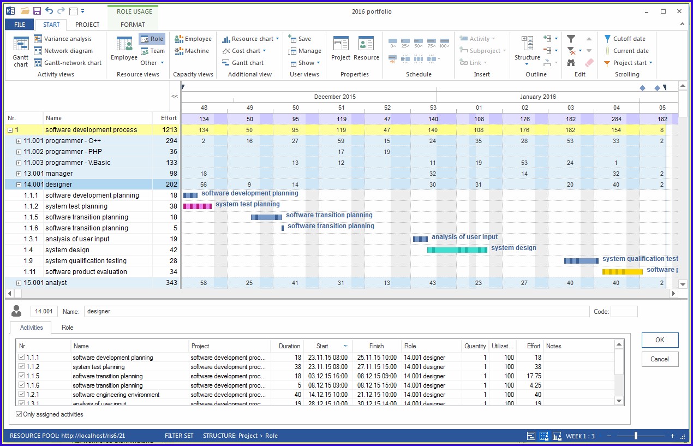Click the Effort column header in tree
Image resolution: width=693 pixels, height=446 pixels.
point(166,118)
